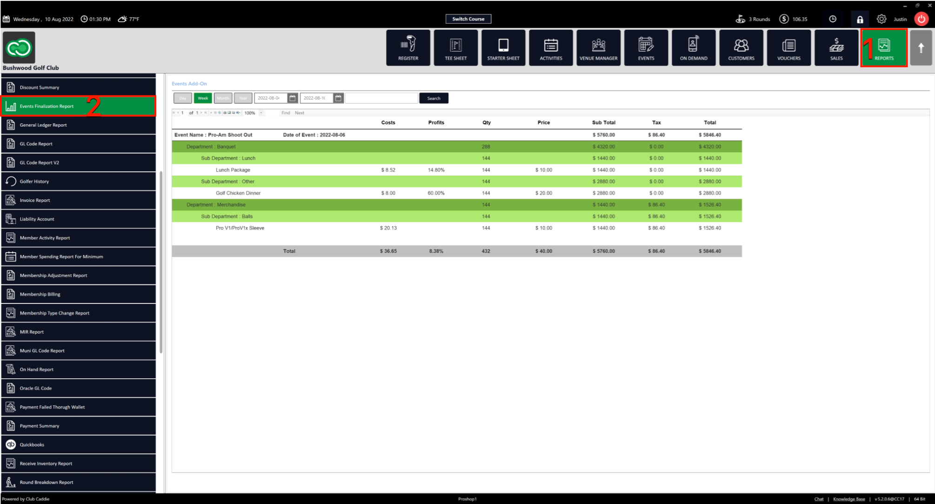Open the 100% zoom level dropdown
Viewport: 935px width, 504px height.
tap(261, 113)
